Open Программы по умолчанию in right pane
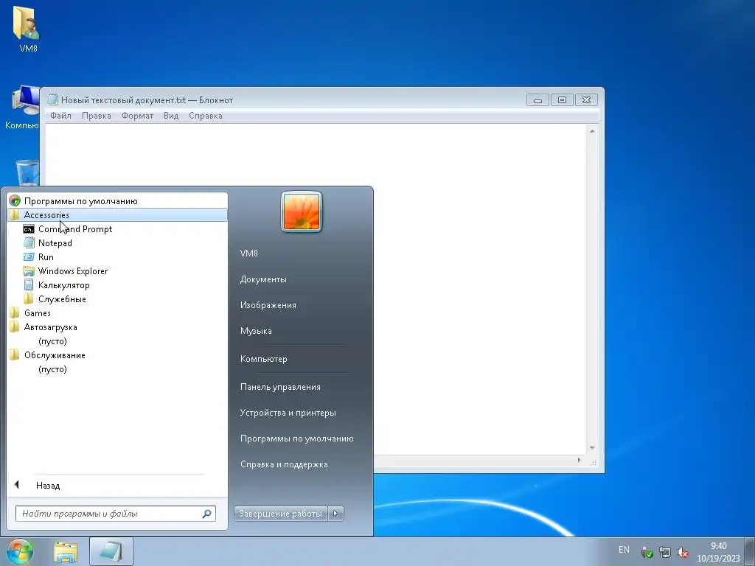Viewport: 755px width, 566px height. [x=296, y=439]
